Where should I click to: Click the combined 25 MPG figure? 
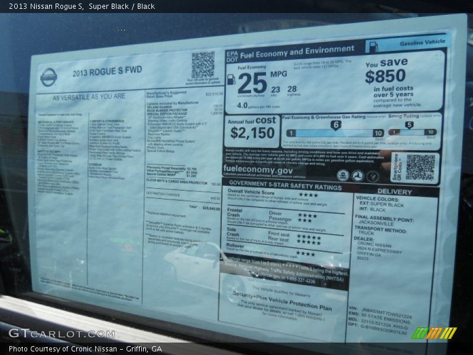[x=252, y=83]
